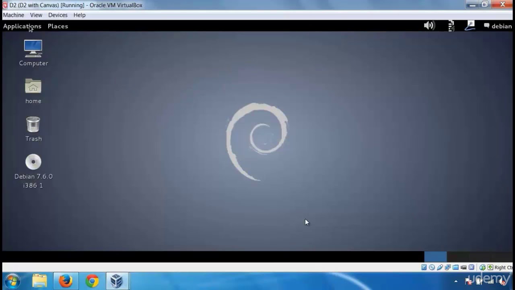Click the keyboard capture green arrow indicator

tap(490, 267)
